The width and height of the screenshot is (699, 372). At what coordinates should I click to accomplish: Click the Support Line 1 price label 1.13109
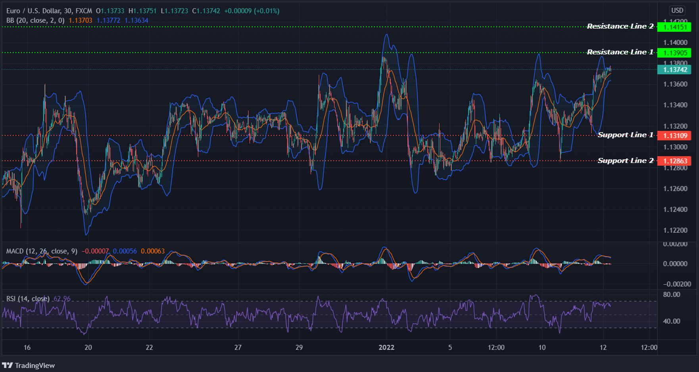point(676,136)
